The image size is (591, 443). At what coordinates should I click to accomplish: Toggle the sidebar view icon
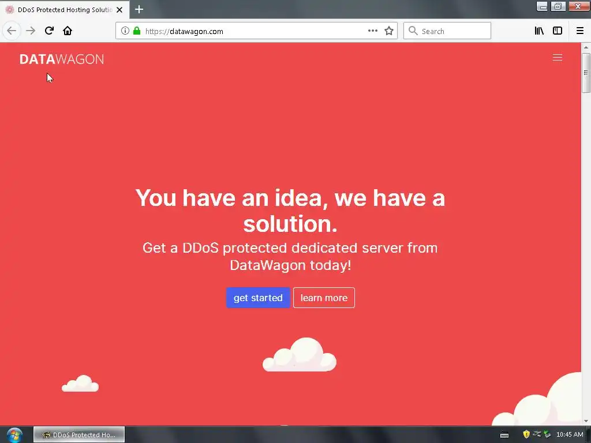point(558,31)
